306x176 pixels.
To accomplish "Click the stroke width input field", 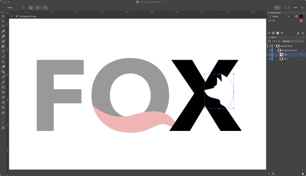I will coord(290,16).
